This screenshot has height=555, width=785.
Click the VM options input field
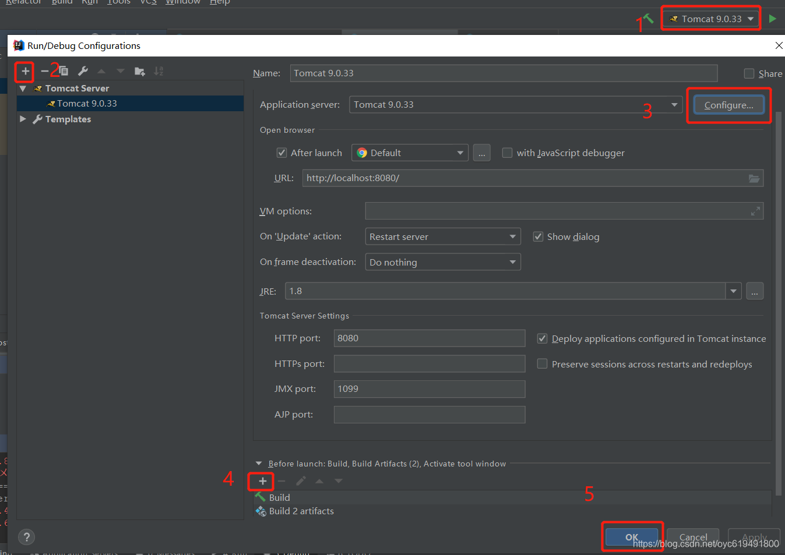[564, 211]
